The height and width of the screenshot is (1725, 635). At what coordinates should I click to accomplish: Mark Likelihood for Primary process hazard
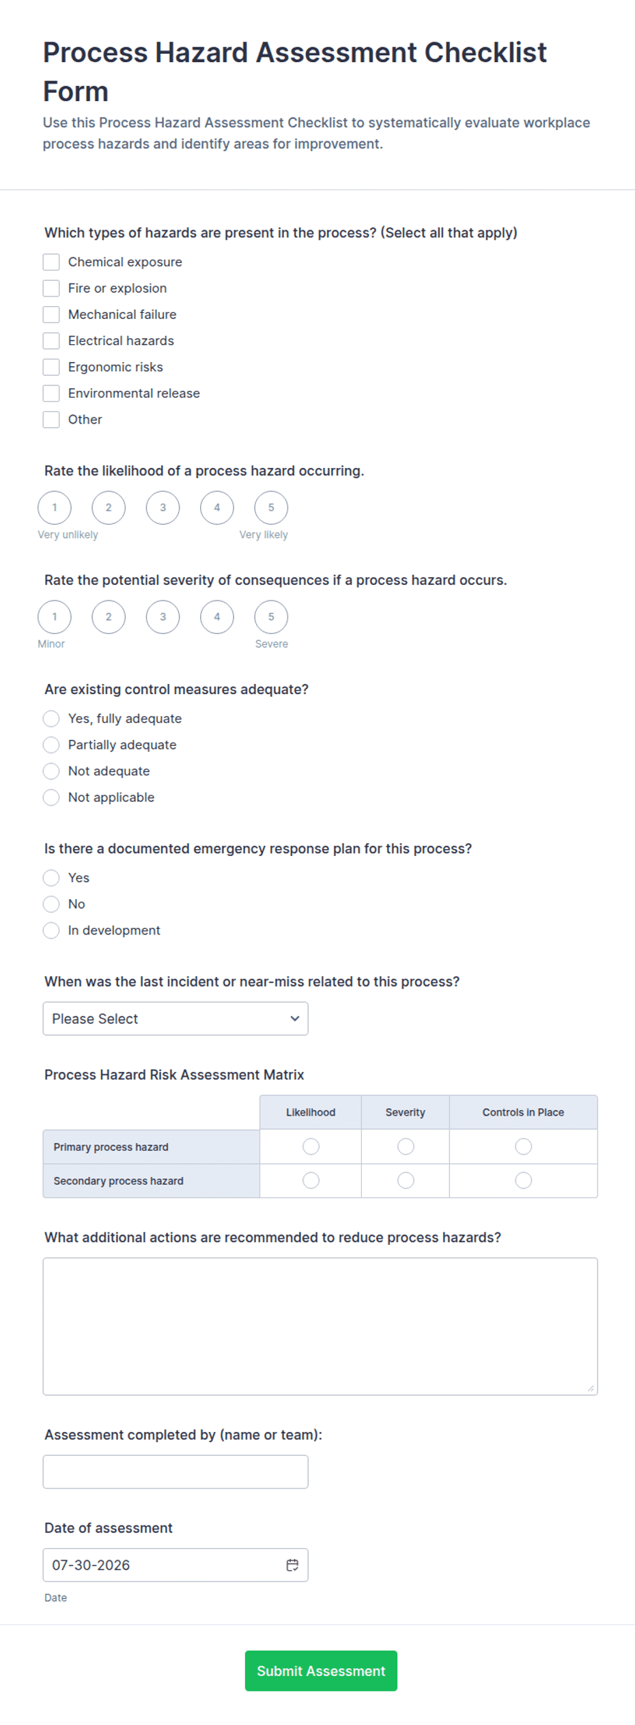click(311, 1146)
